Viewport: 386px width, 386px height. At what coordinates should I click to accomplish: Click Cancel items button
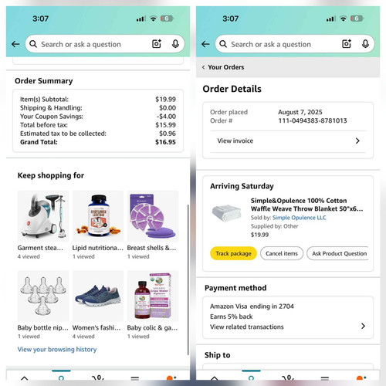pos(282,253)
